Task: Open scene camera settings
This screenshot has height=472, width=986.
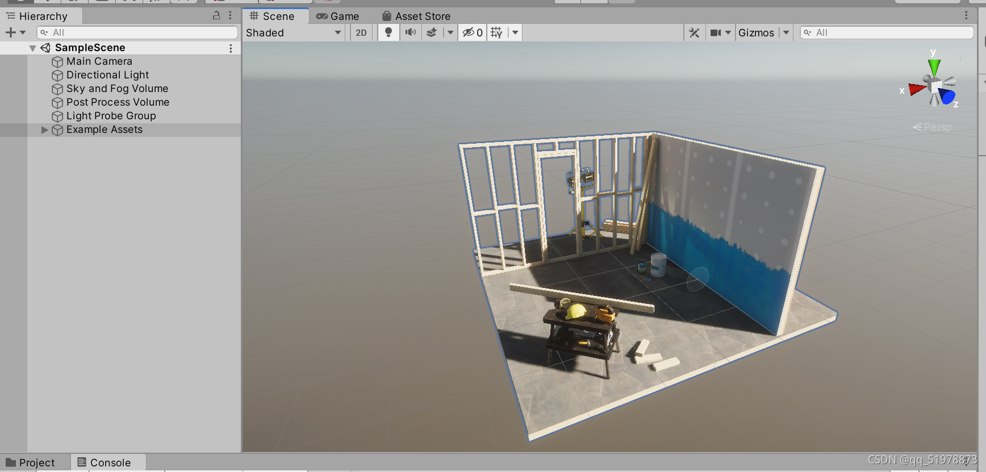Action: pyautogui.click(x=716, y=32)
